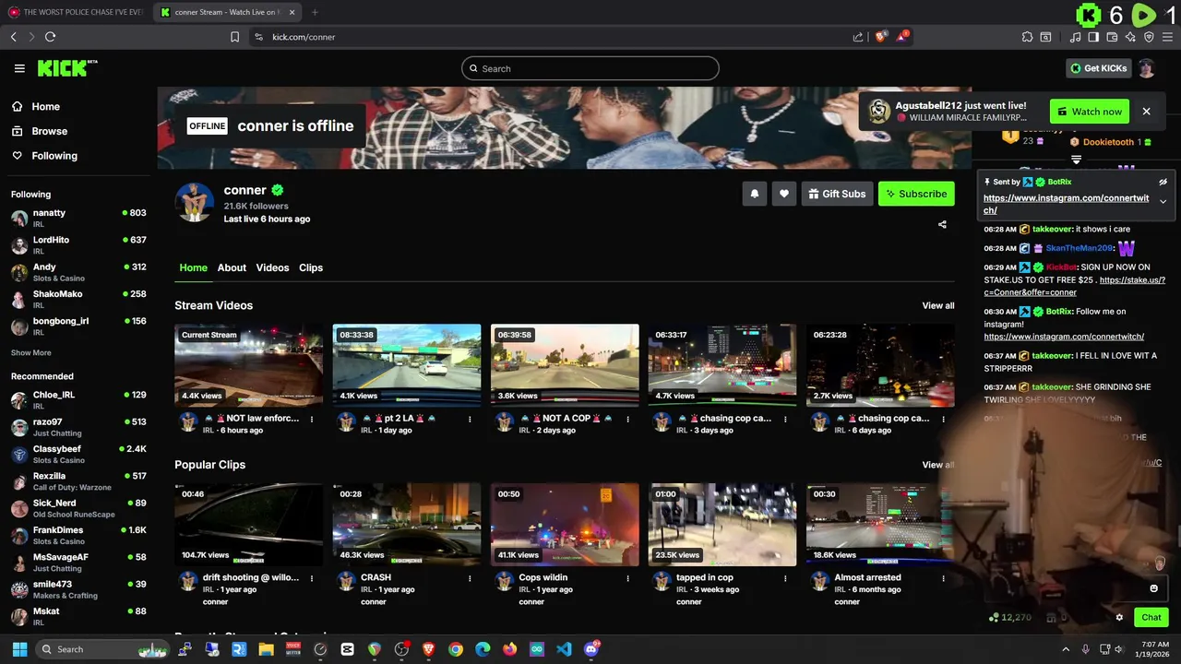Expand Show More in Following list
The width and height of the screenshot is (1181, 664).
(31, 352)
